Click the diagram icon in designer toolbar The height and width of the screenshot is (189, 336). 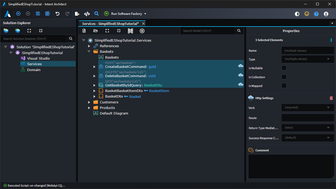coord(130,31)
